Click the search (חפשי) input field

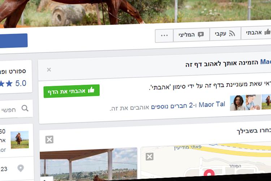tap(16, 109)
